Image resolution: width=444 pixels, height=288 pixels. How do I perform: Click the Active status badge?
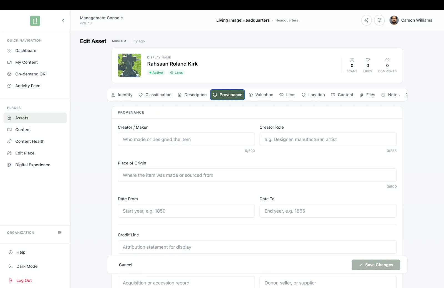[x=156, y=73]
